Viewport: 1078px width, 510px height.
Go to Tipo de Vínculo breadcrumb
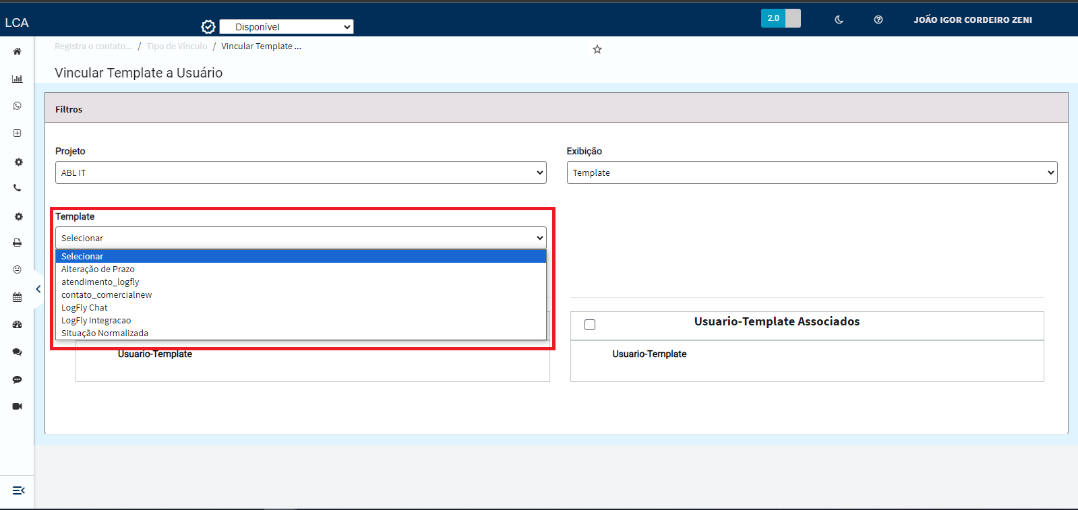(x=177, y=46)
